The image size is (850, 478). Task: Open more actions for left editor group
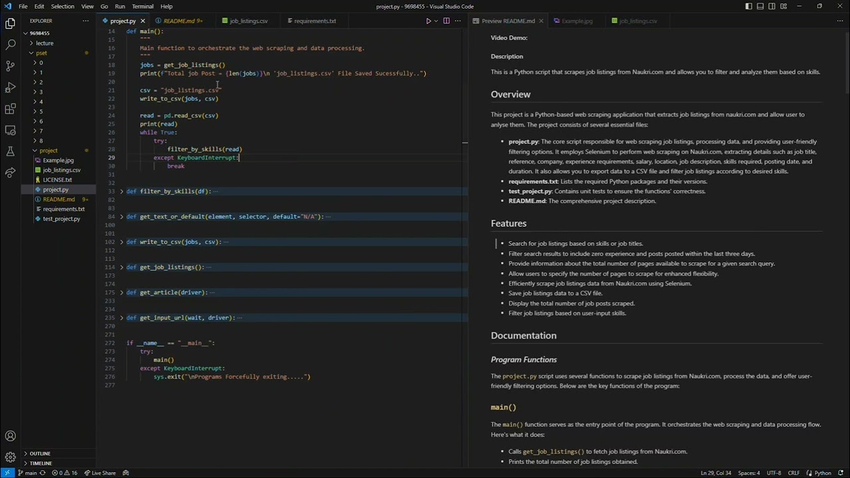coord(457,21)
